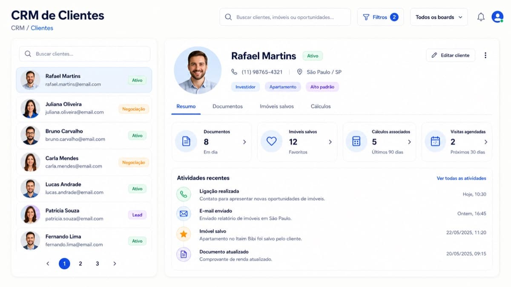
Task: Select Lucas Andrade in client list
Action: (x=84, y=188)
